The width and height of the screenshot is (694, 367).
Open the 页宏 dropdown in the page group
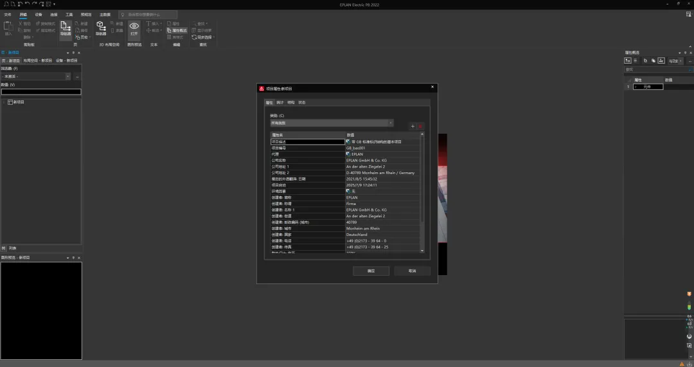(83, 38)
